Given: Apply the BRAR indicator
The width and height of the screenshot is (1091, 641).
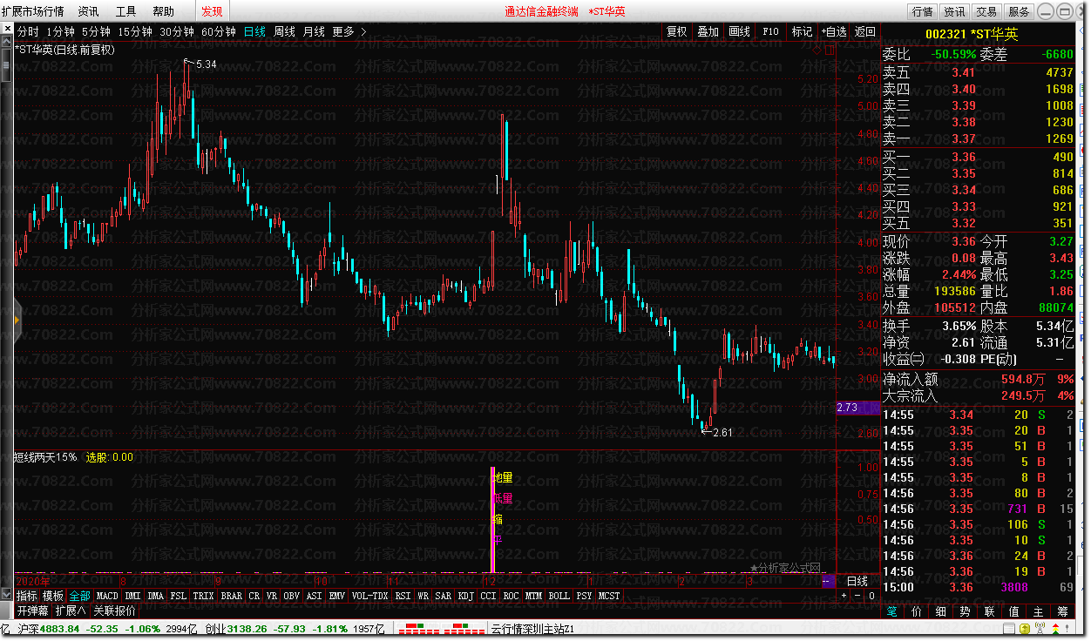Looking at the screenshot, I should pyautogui.click(x=231, y=596).
